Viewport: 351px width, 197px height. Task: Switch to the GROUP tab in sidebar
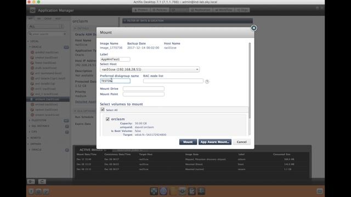(x=48, y=19)
